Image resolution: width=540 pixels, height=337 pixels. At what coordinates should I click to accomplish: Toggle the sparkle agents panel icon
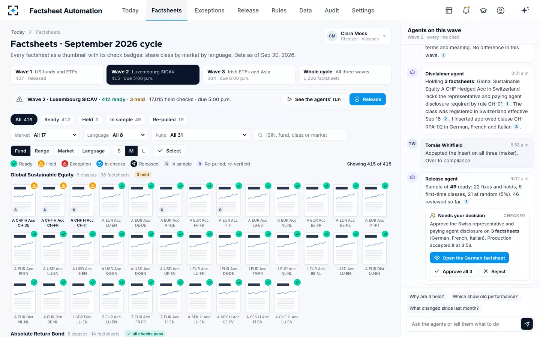(525, 10)
